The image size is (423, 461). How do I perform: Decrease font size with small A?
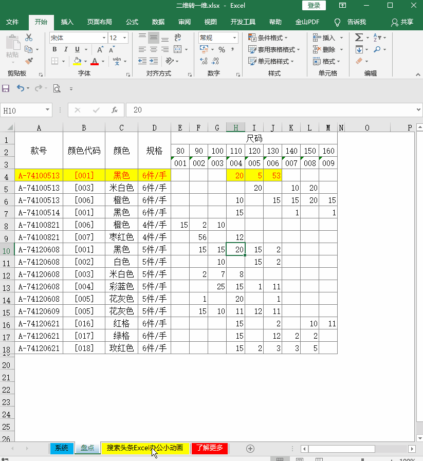(x=112, y=49)
